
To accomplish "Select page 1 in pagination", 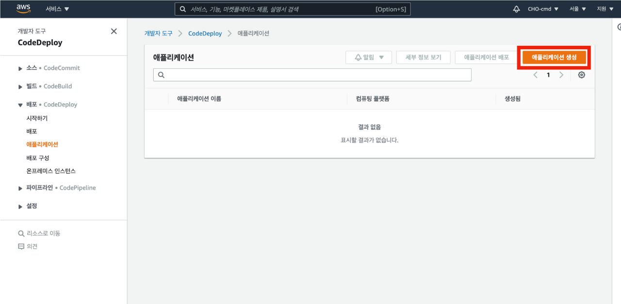I will (549, 75).
